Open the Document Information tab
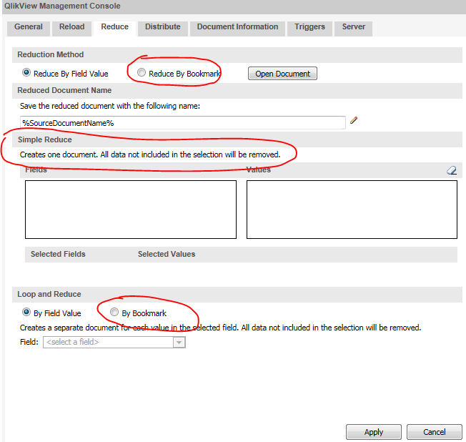The image size is (466, 442). pos(237,28)
